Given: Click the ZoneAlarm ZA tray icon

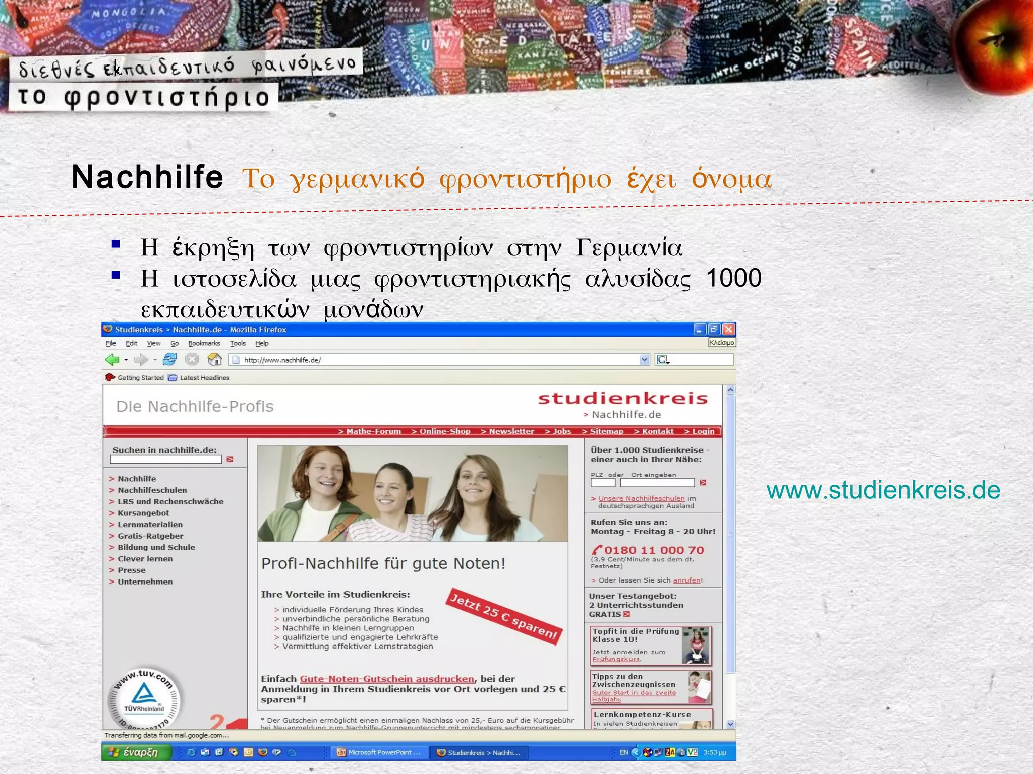Looking at the screenshot, I should coord(670,752).
